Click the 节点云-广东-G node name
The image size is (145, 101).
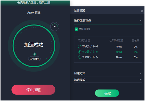point(90,46)
